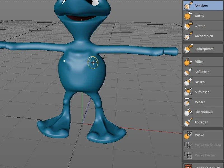Click the Maske invertieren label text
Viewport: 224px width, 168px height.
point(208,145)
